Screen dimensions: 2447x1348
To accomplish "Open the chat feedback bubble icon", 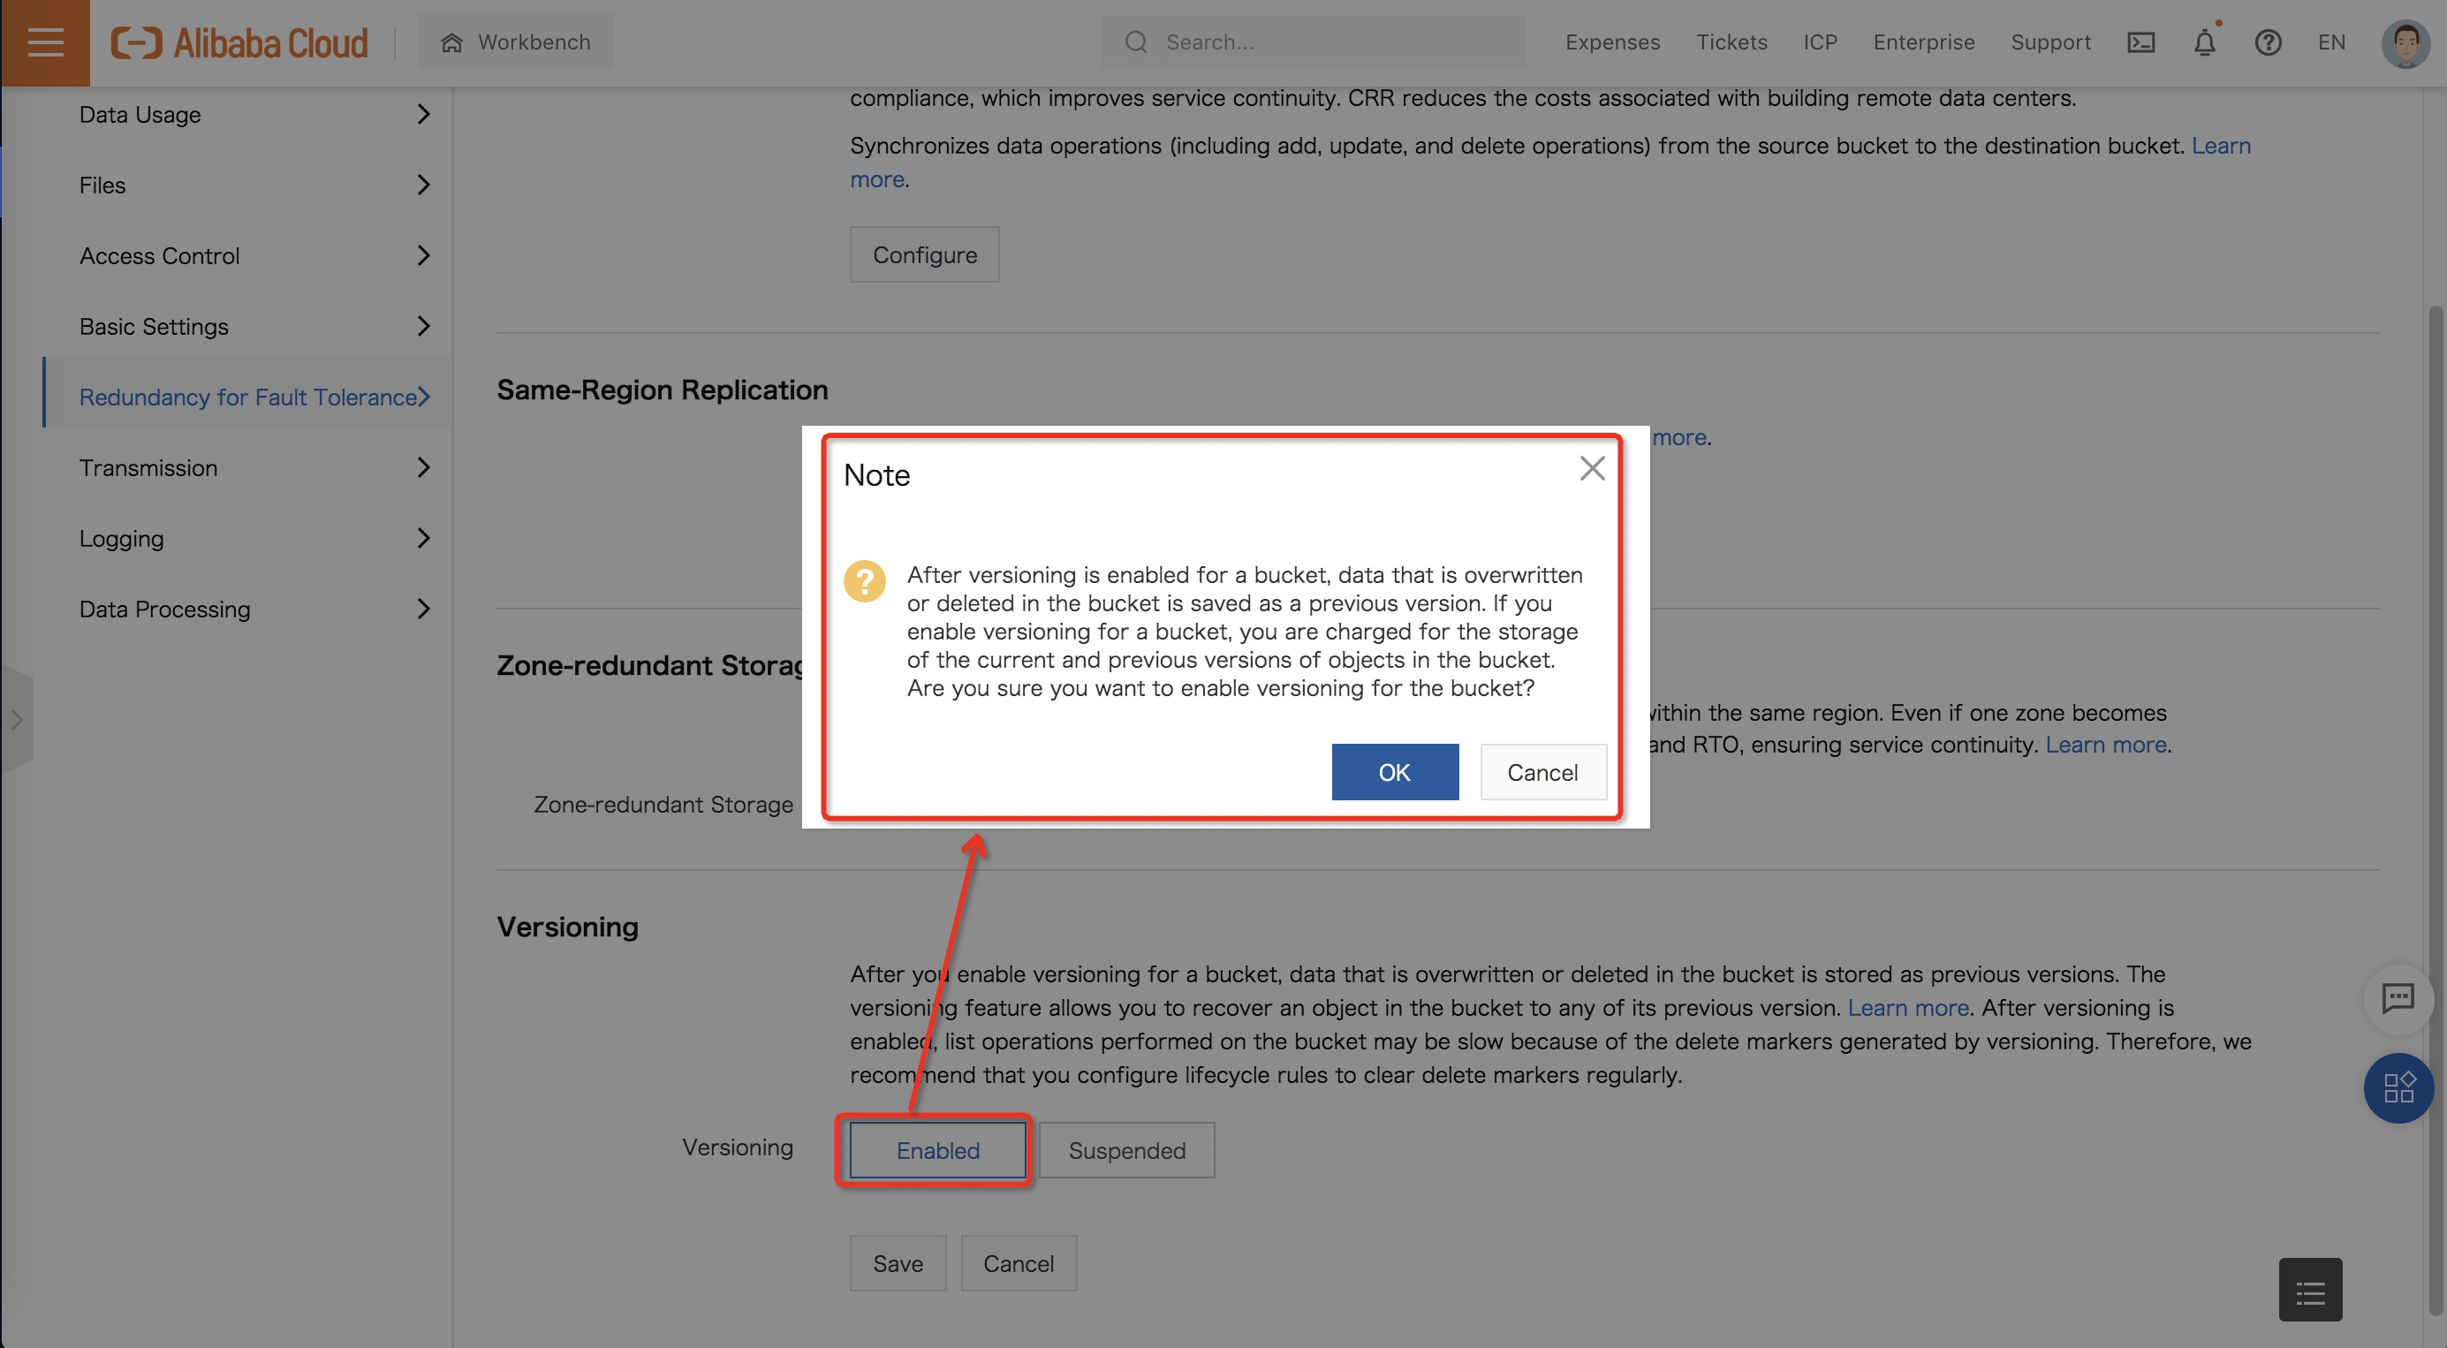I will 2397,997.
